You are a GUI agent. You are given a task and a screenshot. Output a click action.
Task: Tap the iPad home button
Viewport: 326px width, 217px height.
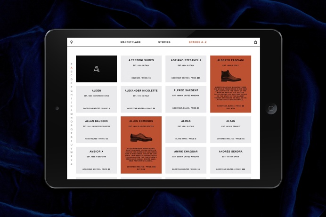271,108
